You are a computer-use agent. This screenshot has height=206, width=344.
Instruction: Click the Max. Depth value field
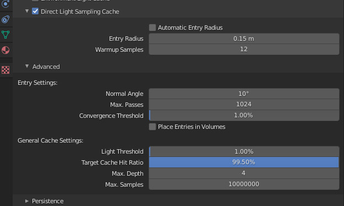(x=244, y=174)
